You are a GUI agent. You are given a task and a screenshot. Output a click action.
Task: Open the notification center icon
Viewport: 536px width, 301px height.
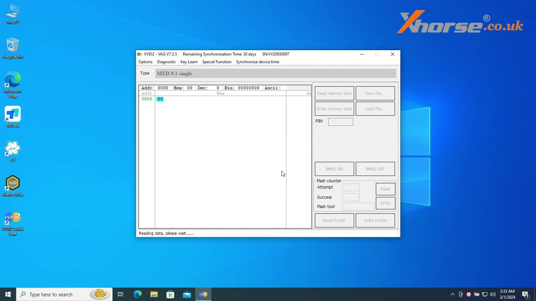pyautogui.click(x=525, y=294)
